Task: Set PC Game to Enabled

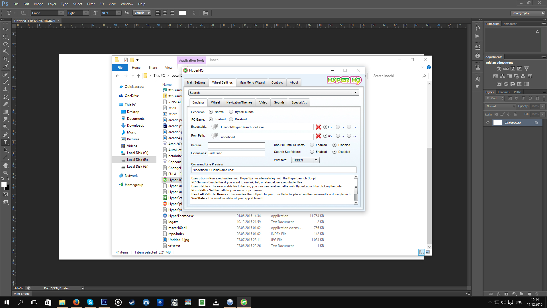Action: [x=211, y=119]
